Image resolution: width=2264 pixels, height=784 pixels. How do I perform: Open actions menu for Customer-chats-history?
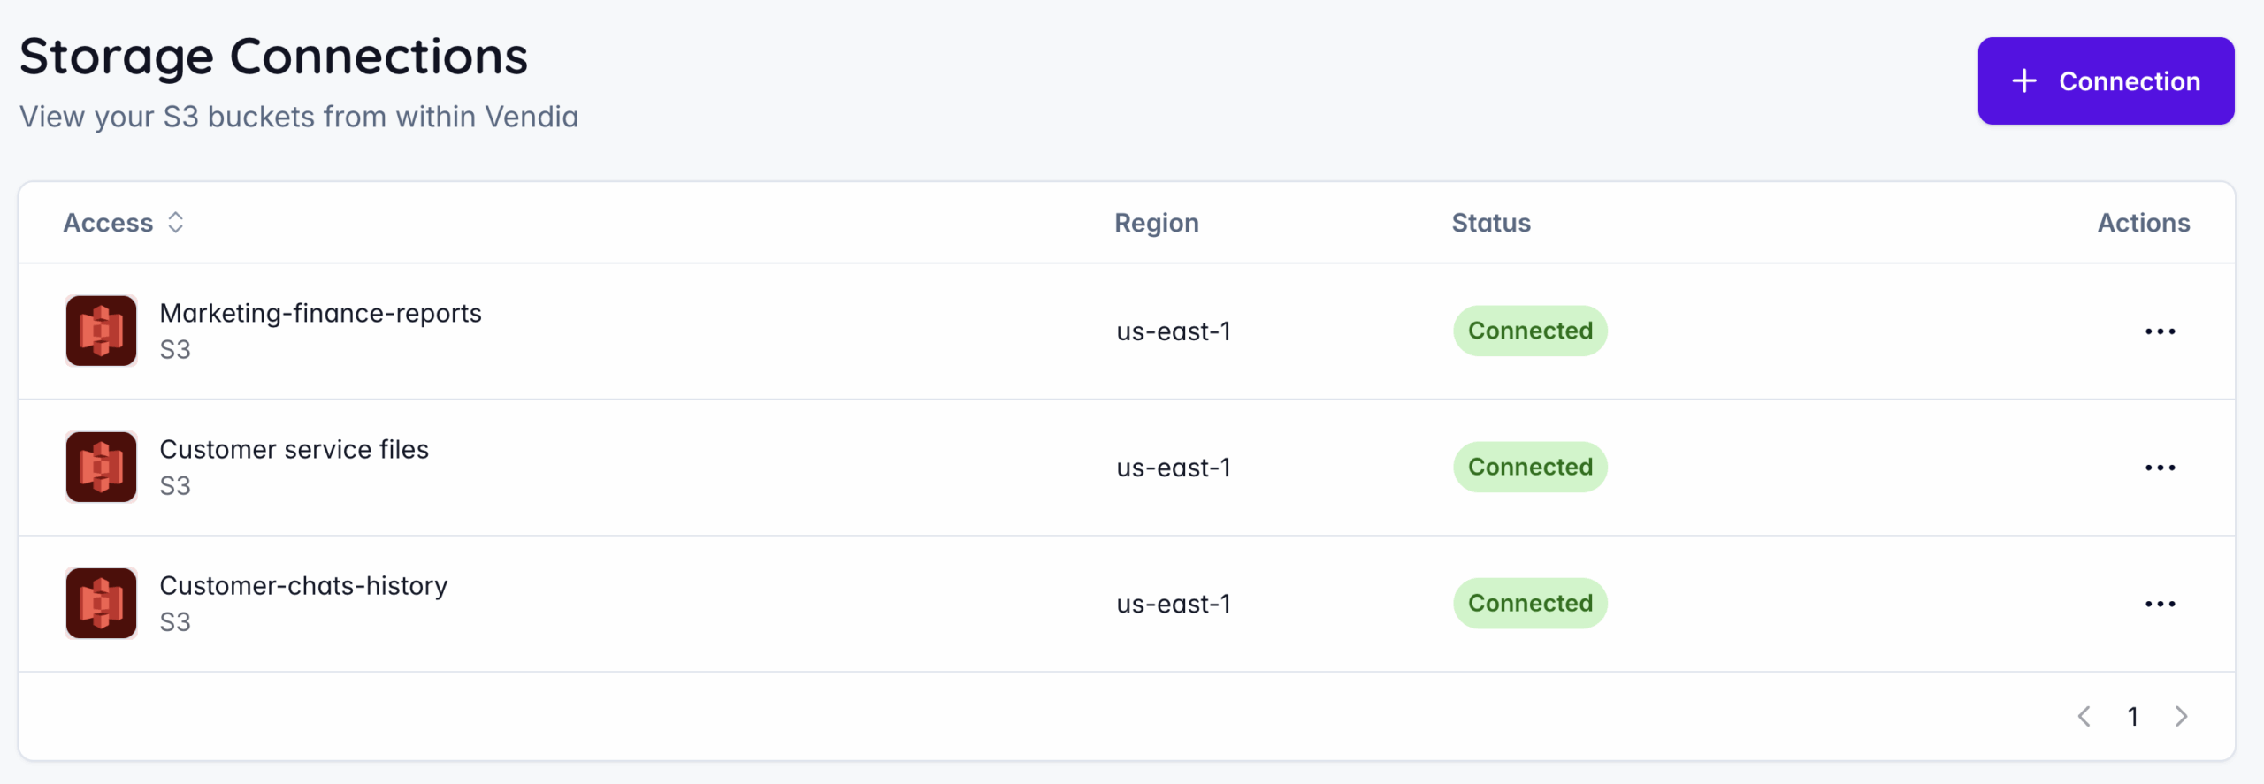tap(2160, 604)
